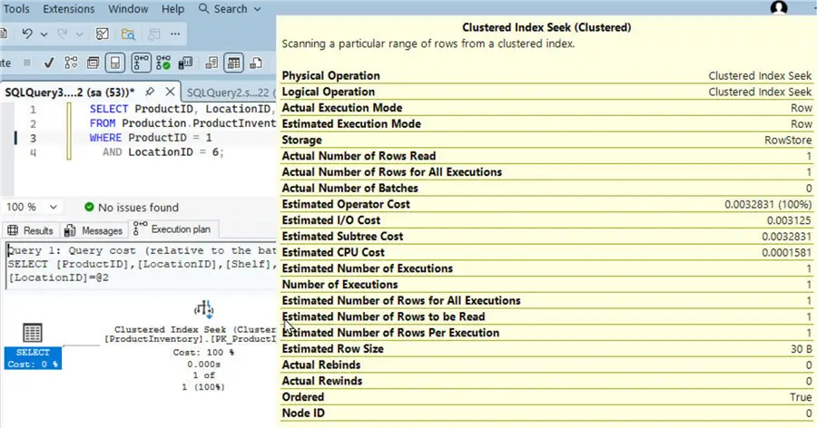Switch to the SQLQuery2 tab
Viewport: 817px width, 428px height.
click(x=230, y=92)
